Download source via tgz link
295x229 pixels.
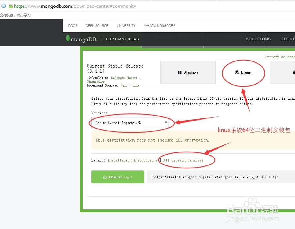(x=124, y=85)
